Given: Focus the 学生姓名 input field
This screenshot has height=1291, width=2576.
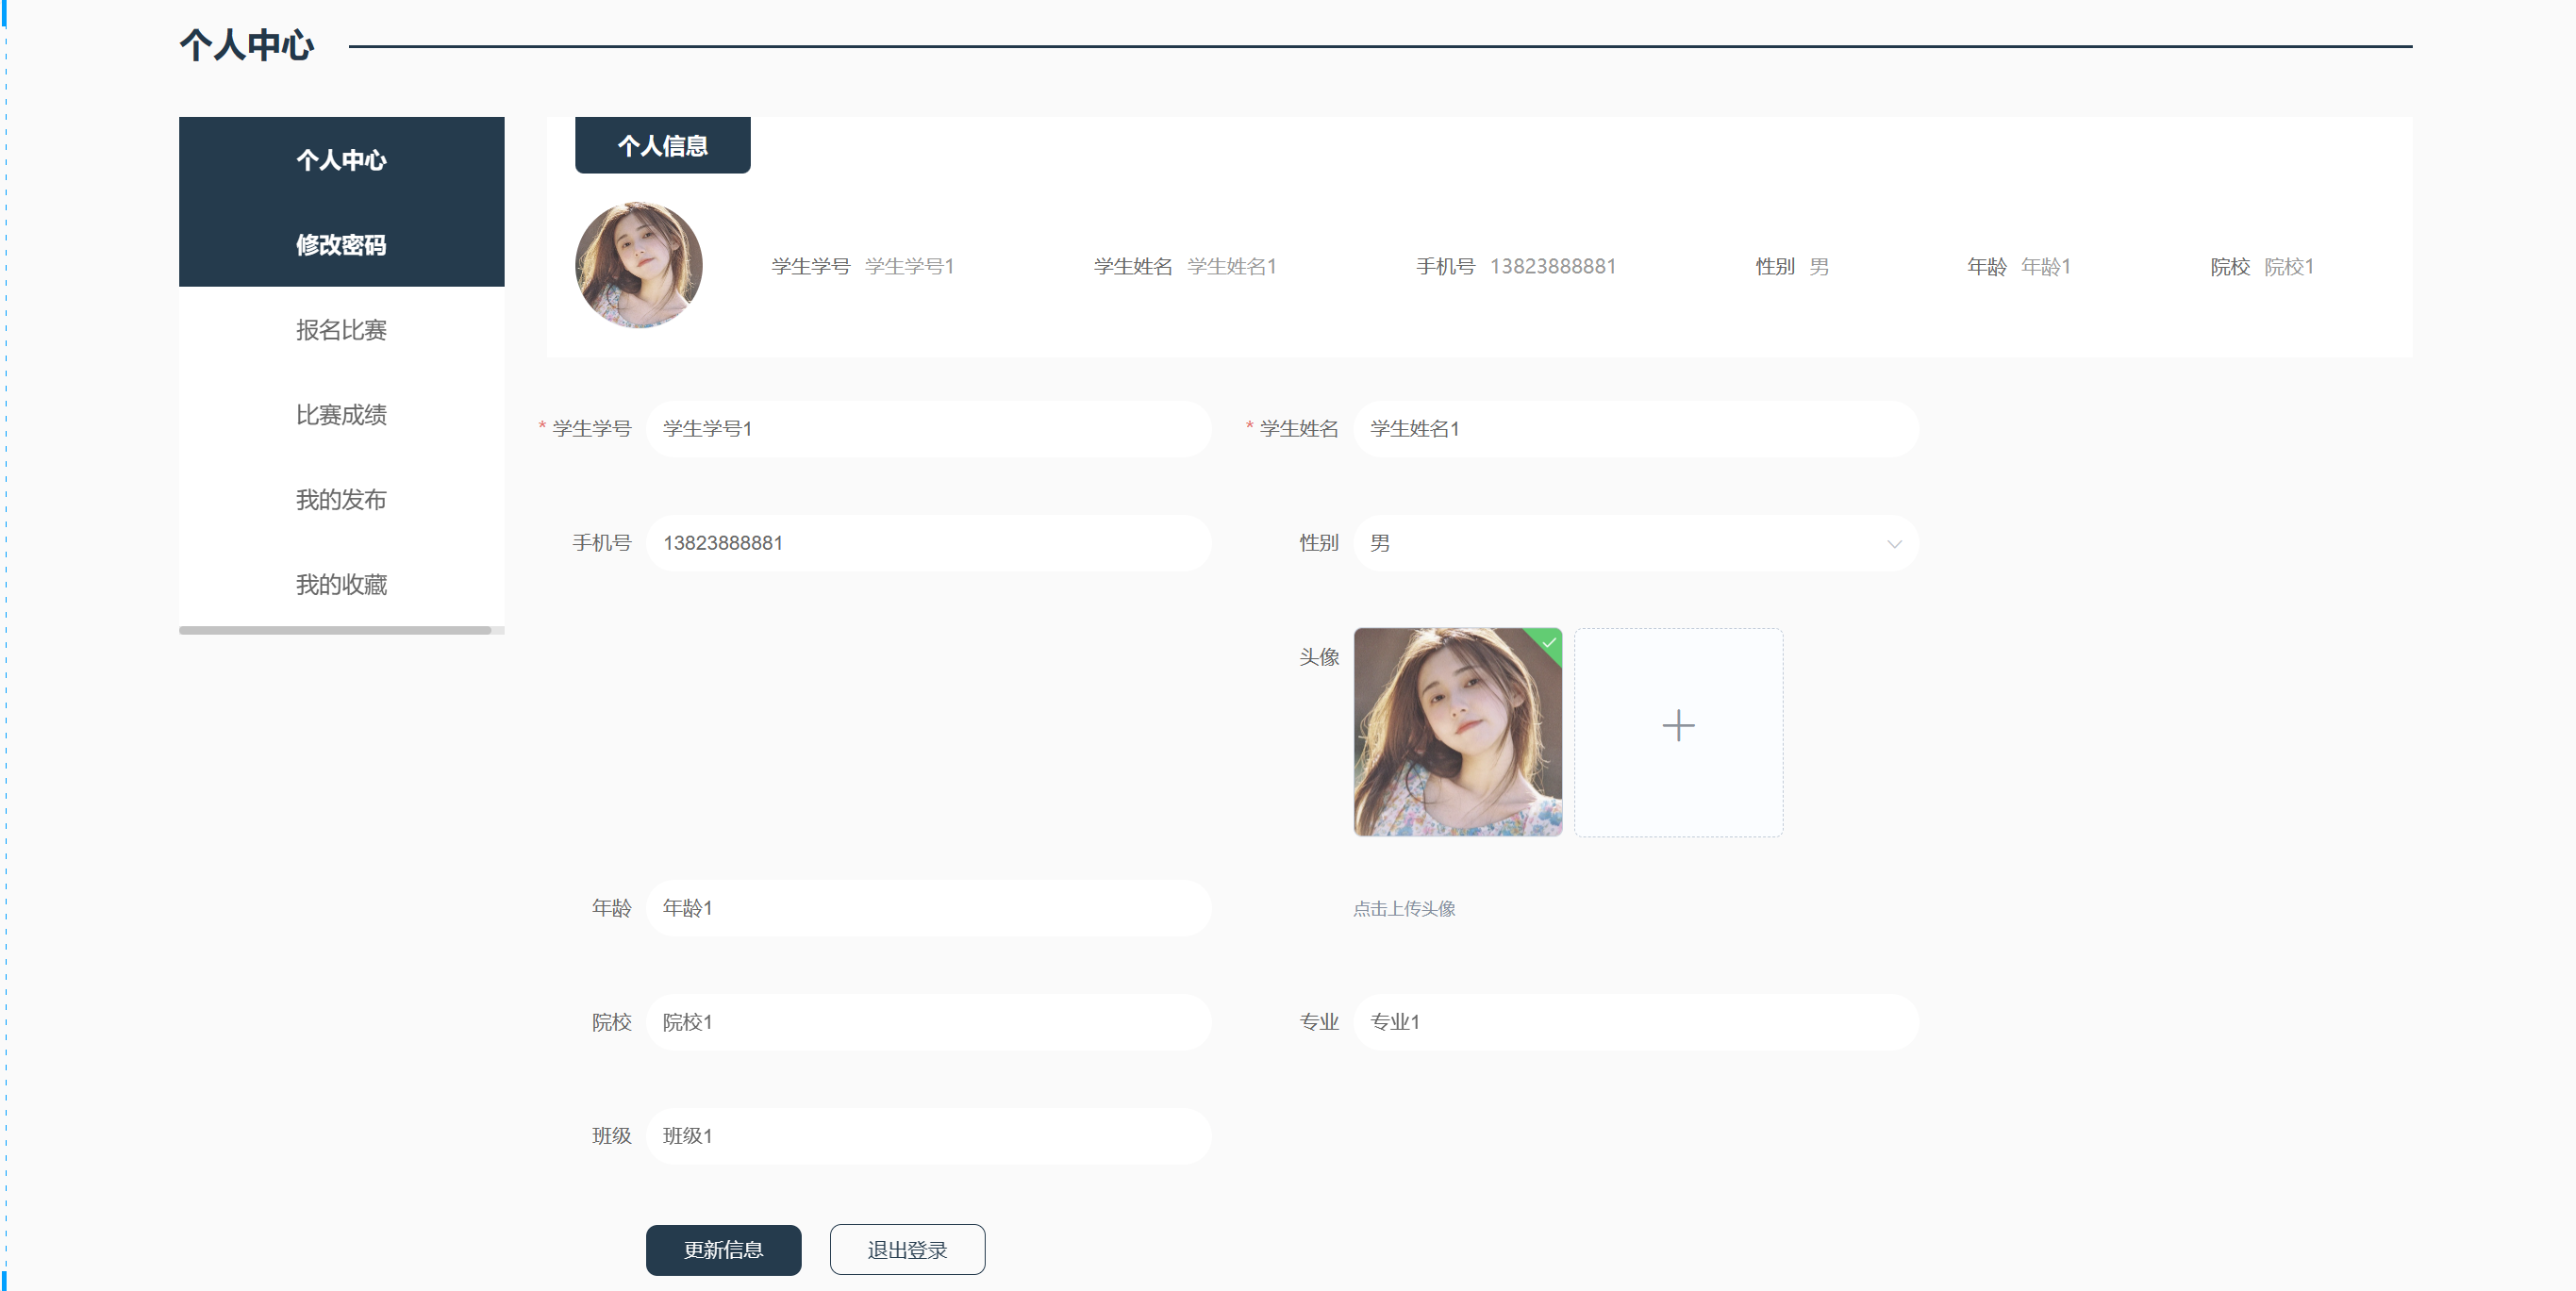Looking at the screenshot, I should tap(1634, 429).
